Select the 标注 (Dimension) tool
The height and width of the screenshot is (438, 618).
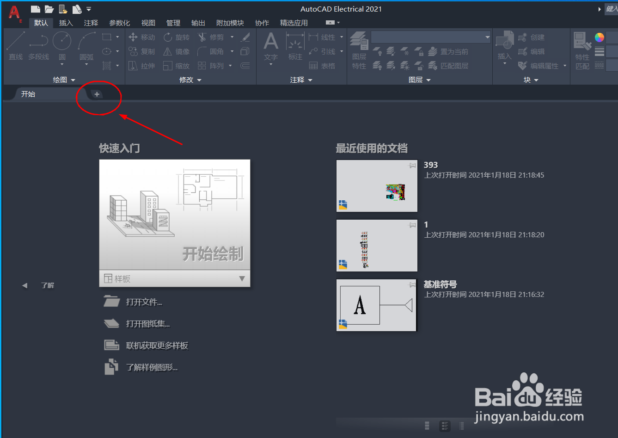coord(295,47)
